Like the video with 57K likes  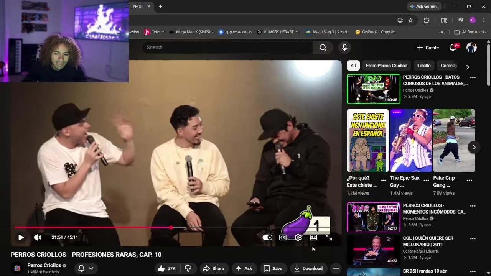click(167, 268)
